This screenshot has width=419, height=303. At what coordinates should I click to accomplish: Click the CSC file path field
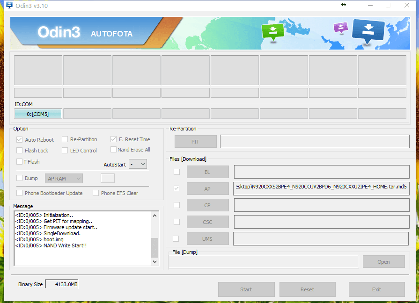coord(322,222)
